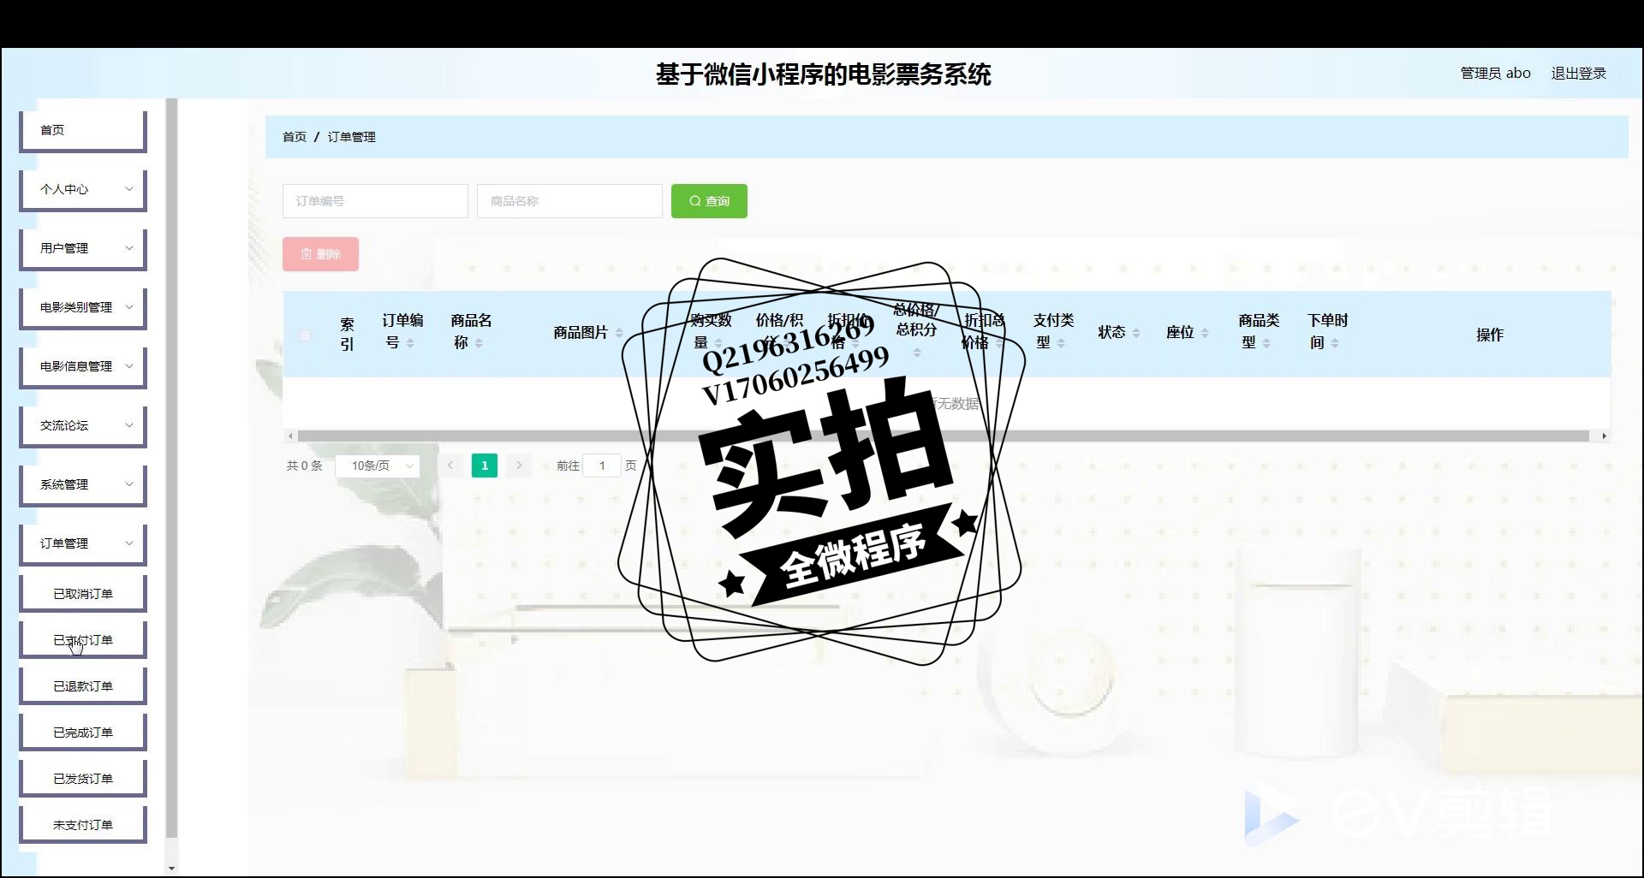Open 10条/页 page size dropdown
1644x878 pixels.
coord(377,466)
